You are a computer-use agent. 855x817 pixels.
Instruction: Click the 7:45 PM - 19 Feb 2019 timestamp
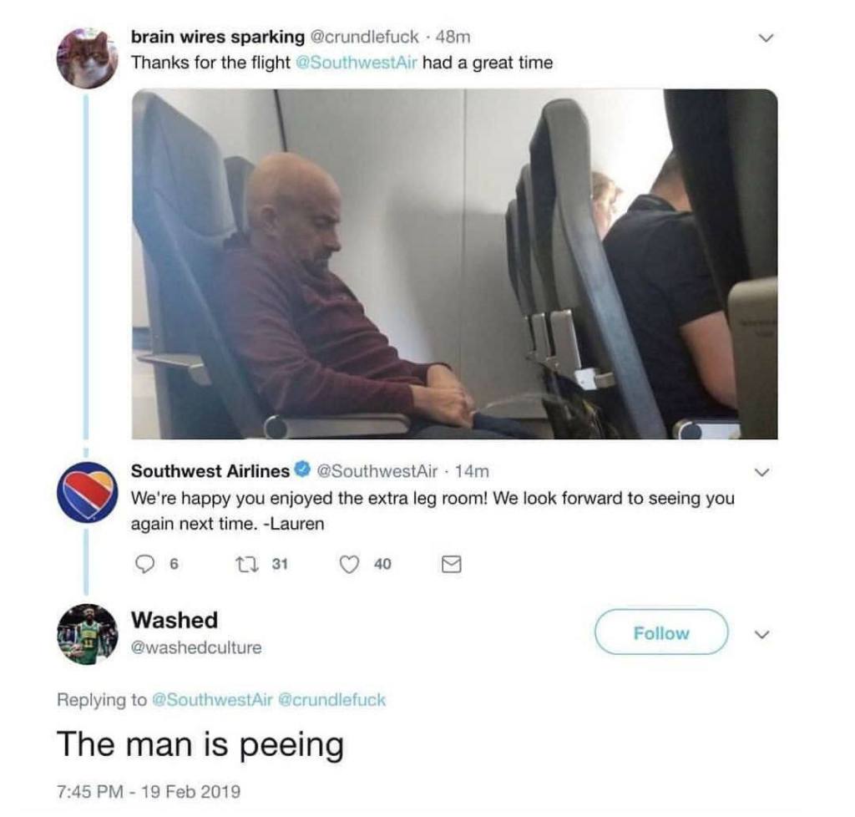[x=149, y=791]
